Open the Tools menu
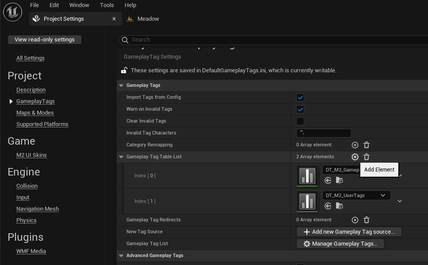Viewport: 428px width, 265px height. coord(107,5)
